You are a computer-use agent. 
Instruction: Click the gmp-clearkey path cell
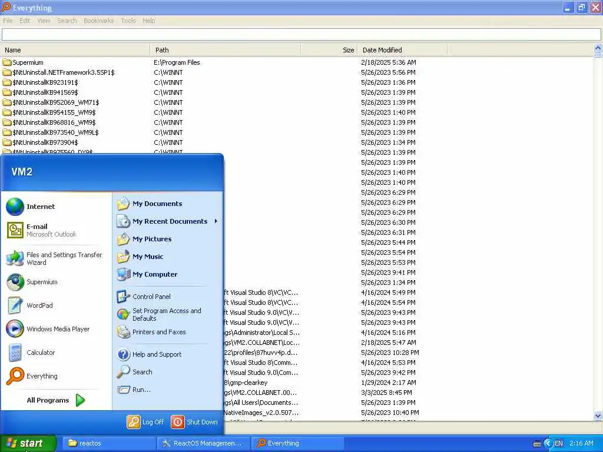pyautogui.click(x=246, y=383)
